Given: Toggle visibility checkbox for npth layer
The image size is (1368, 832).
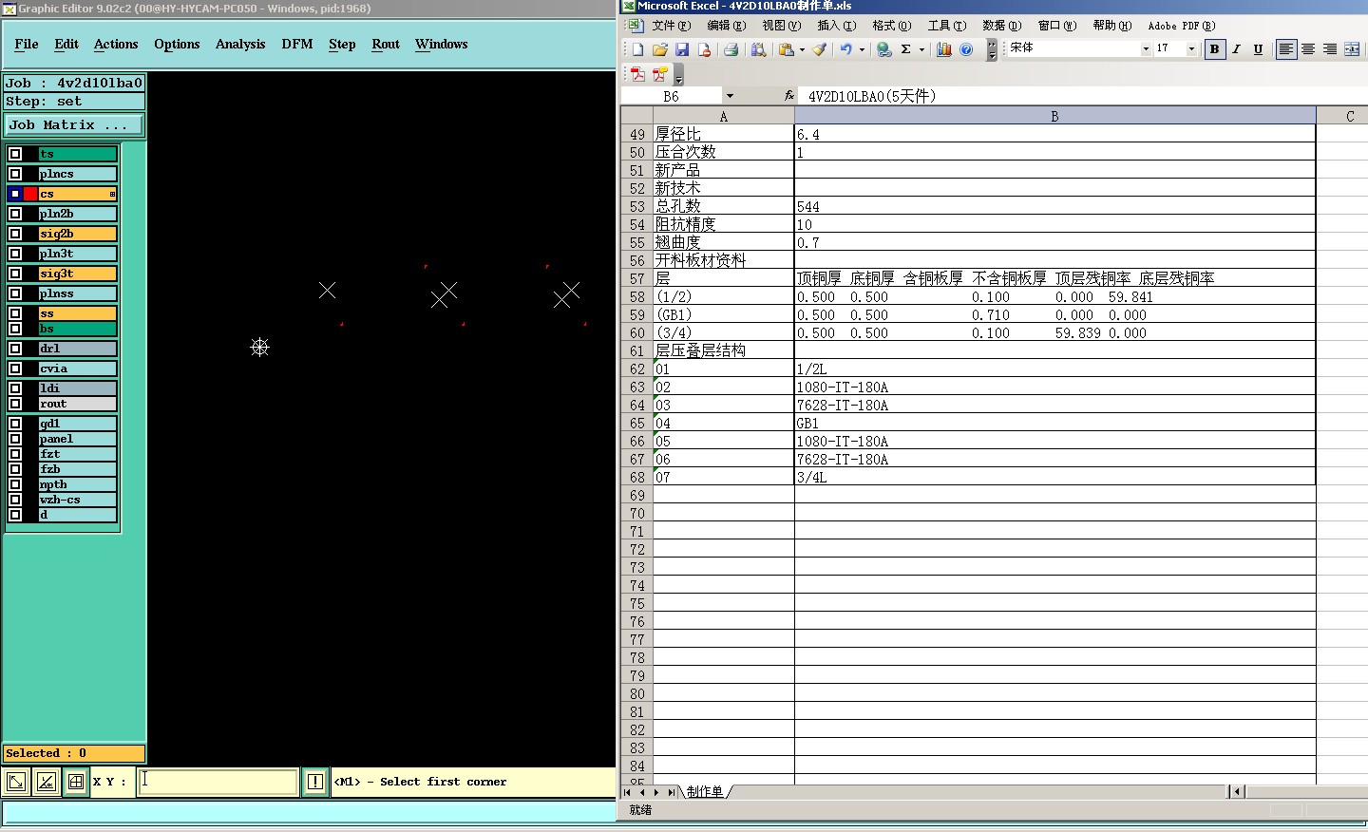Looking at the screenshot, I should pyautogui.click(x=15, y=484).
